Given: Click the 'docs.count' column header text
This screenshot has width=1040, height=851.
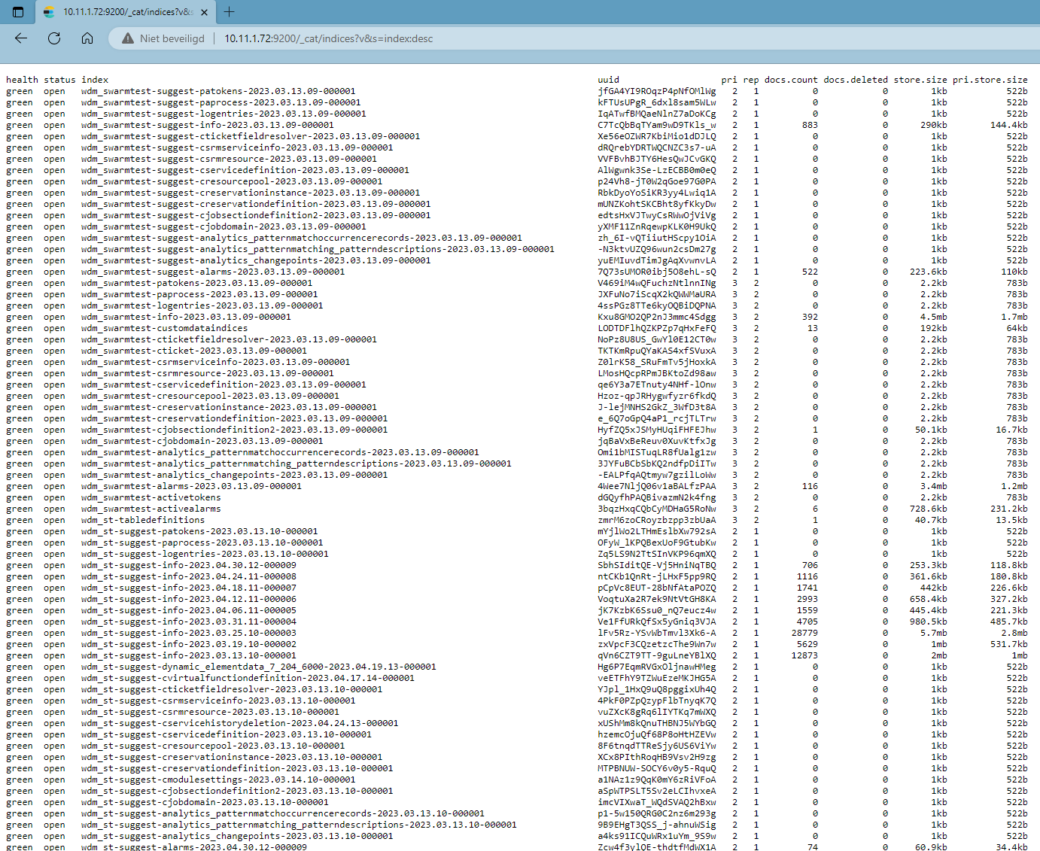Looking at the screenshot, I should click(790, 80).
